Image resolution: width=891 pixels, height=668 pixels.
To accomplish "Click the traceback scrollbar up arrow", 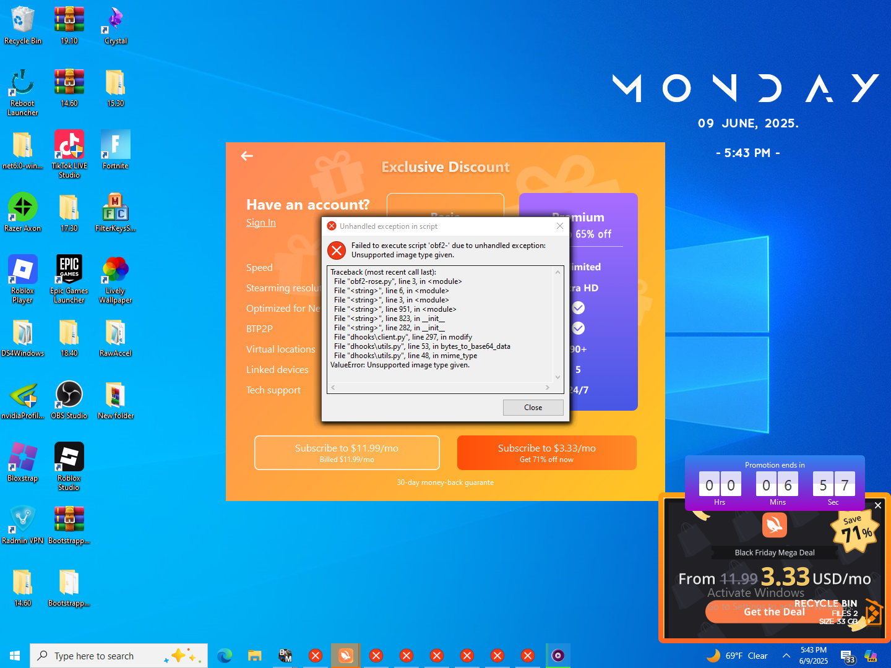I will click(557, 272).
